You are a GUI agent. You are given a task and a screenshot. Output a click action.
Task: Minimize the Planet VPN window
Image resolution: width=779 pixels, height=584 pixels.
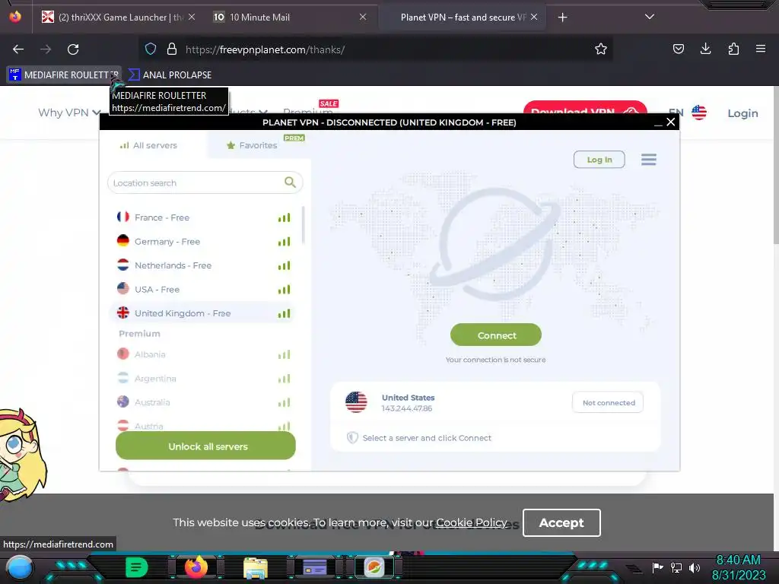[x=658, y=122]
